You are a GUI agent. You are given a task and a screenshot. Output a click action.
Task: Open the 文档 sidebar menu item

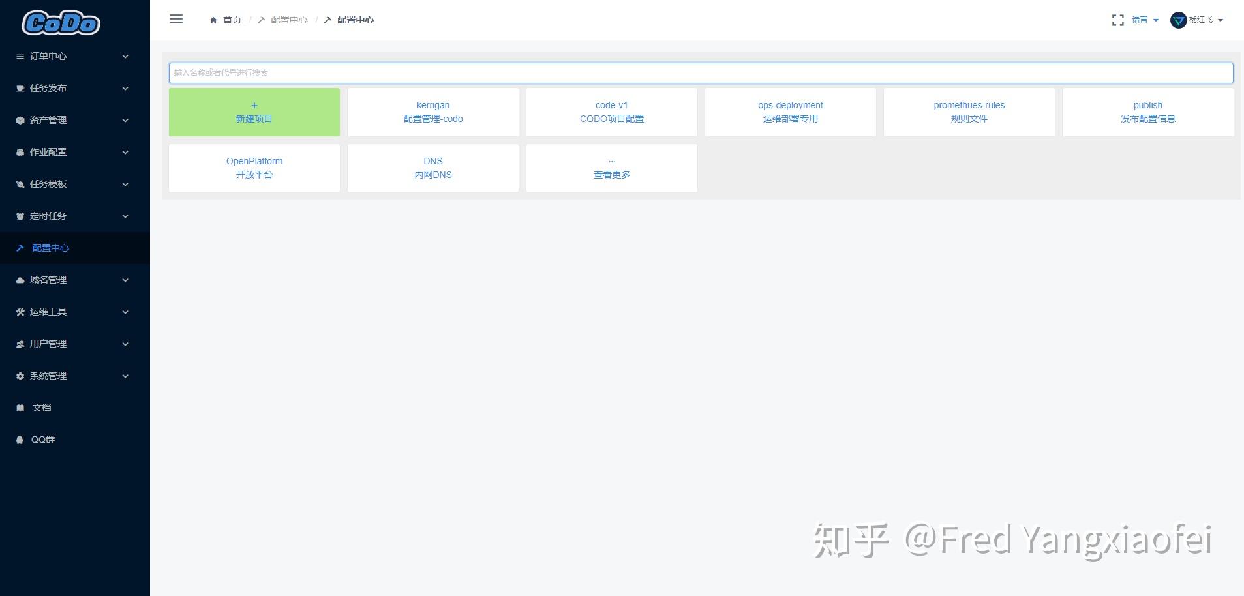point(40,408)
